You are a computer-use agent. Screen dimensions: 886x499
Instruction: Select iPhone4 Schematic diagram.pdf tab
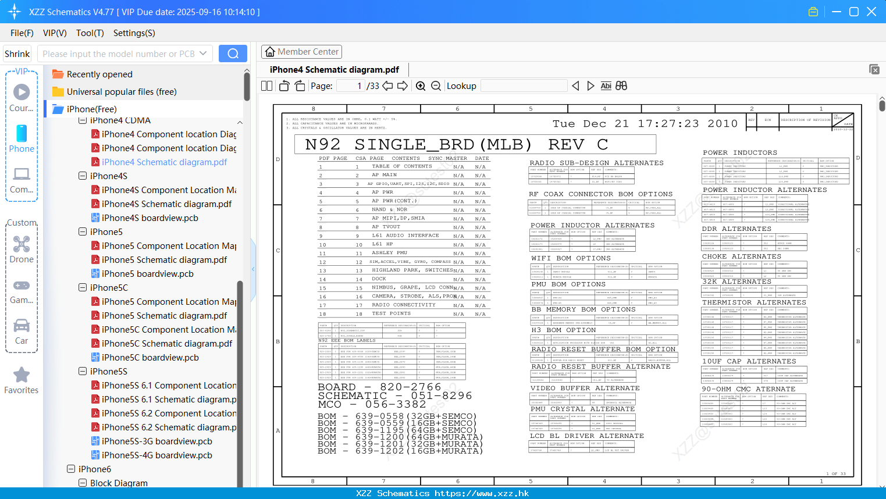click(335, 70)
